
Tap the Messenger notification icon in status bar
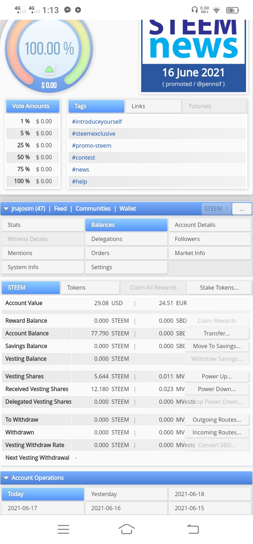click(x=67, y=10)
